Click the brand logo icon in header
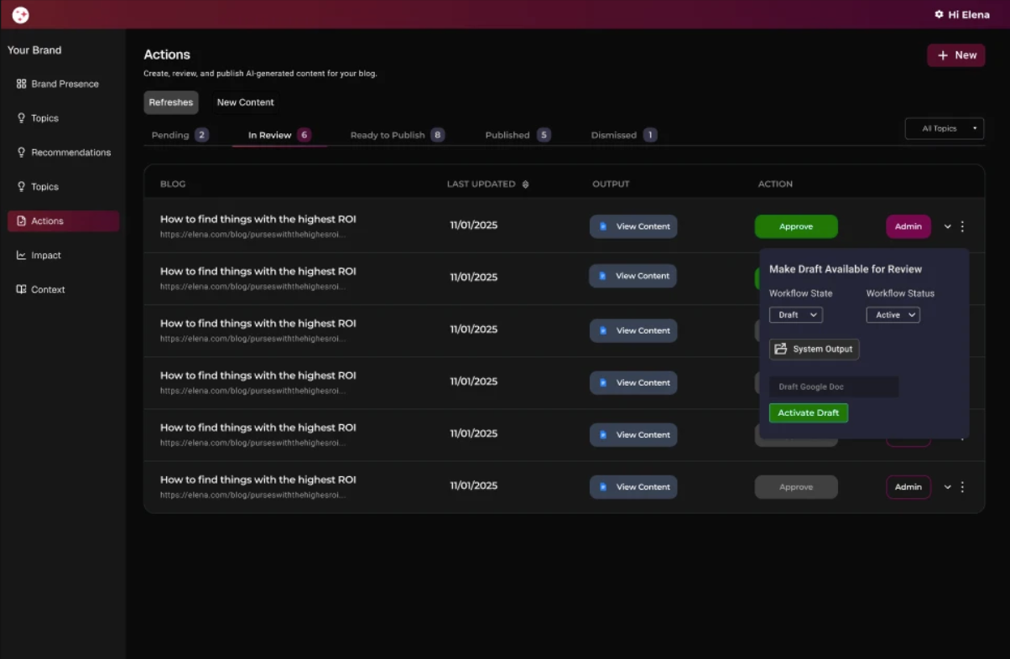The image size is (1010, 659). click(20, 15)
